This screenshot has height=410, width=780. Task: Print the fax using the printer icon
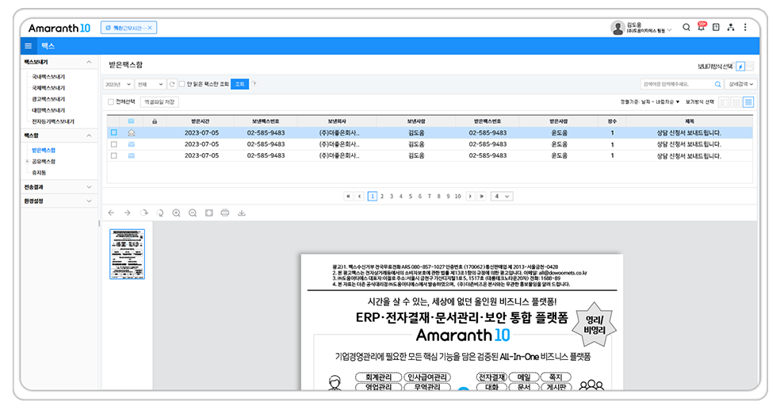click(225, 213)
